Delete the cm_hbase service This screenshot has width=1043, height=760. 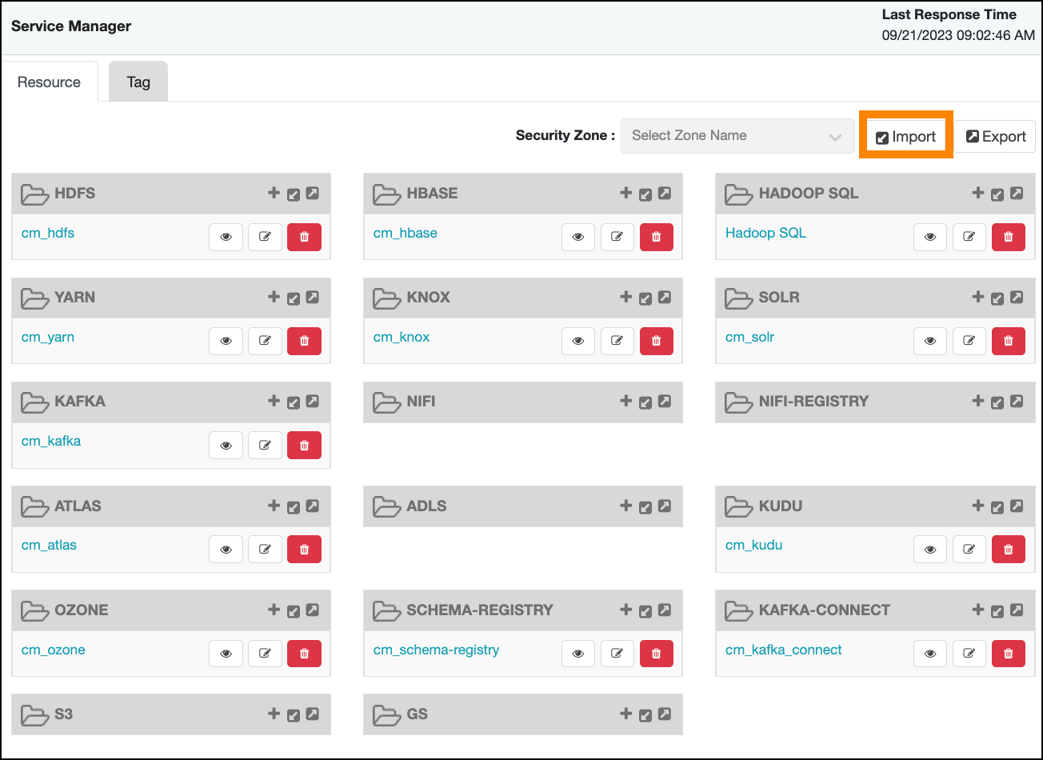point(656,237)
